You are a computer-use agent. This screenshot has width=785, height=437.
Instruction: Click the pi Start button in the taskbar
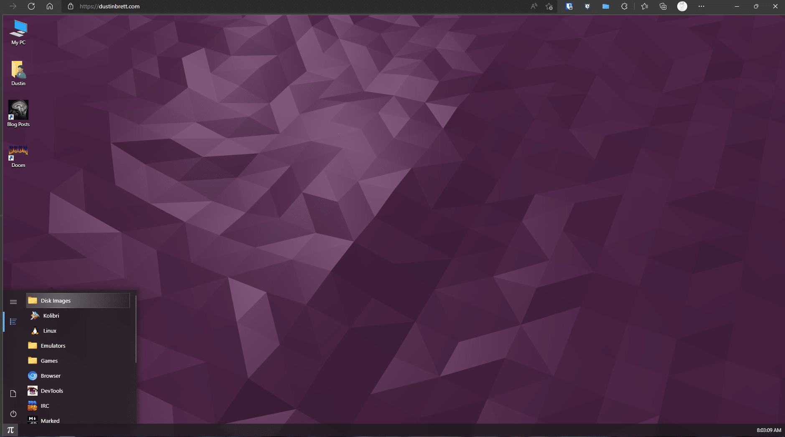pos(10,430)
